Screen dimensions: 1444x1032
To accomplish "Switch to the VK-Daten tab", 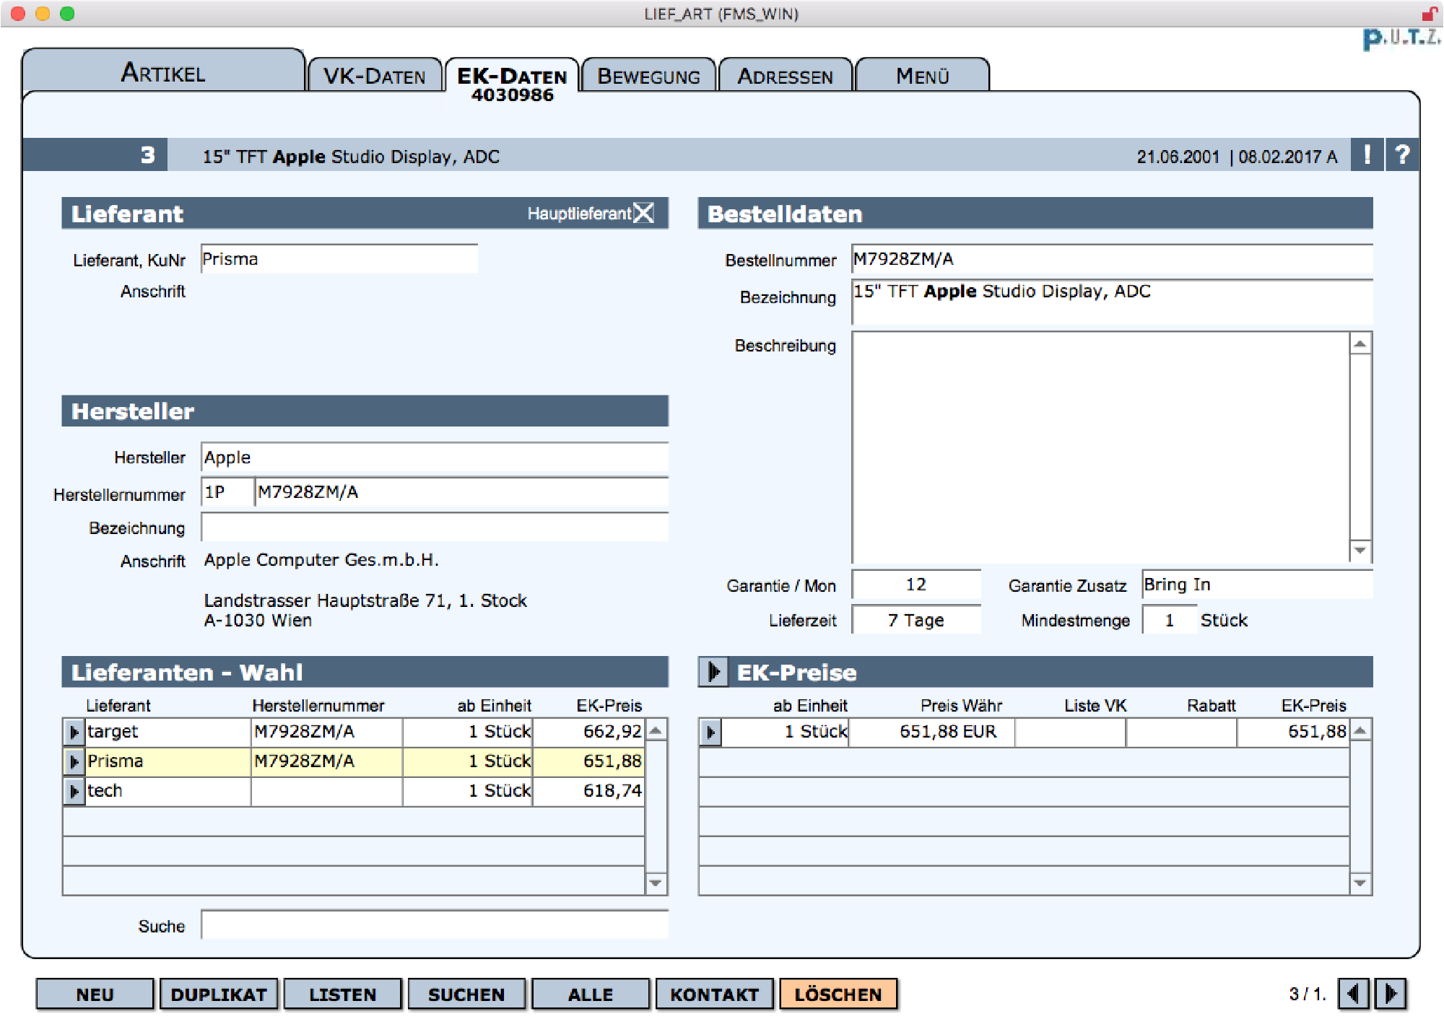I will coord(374,75).
